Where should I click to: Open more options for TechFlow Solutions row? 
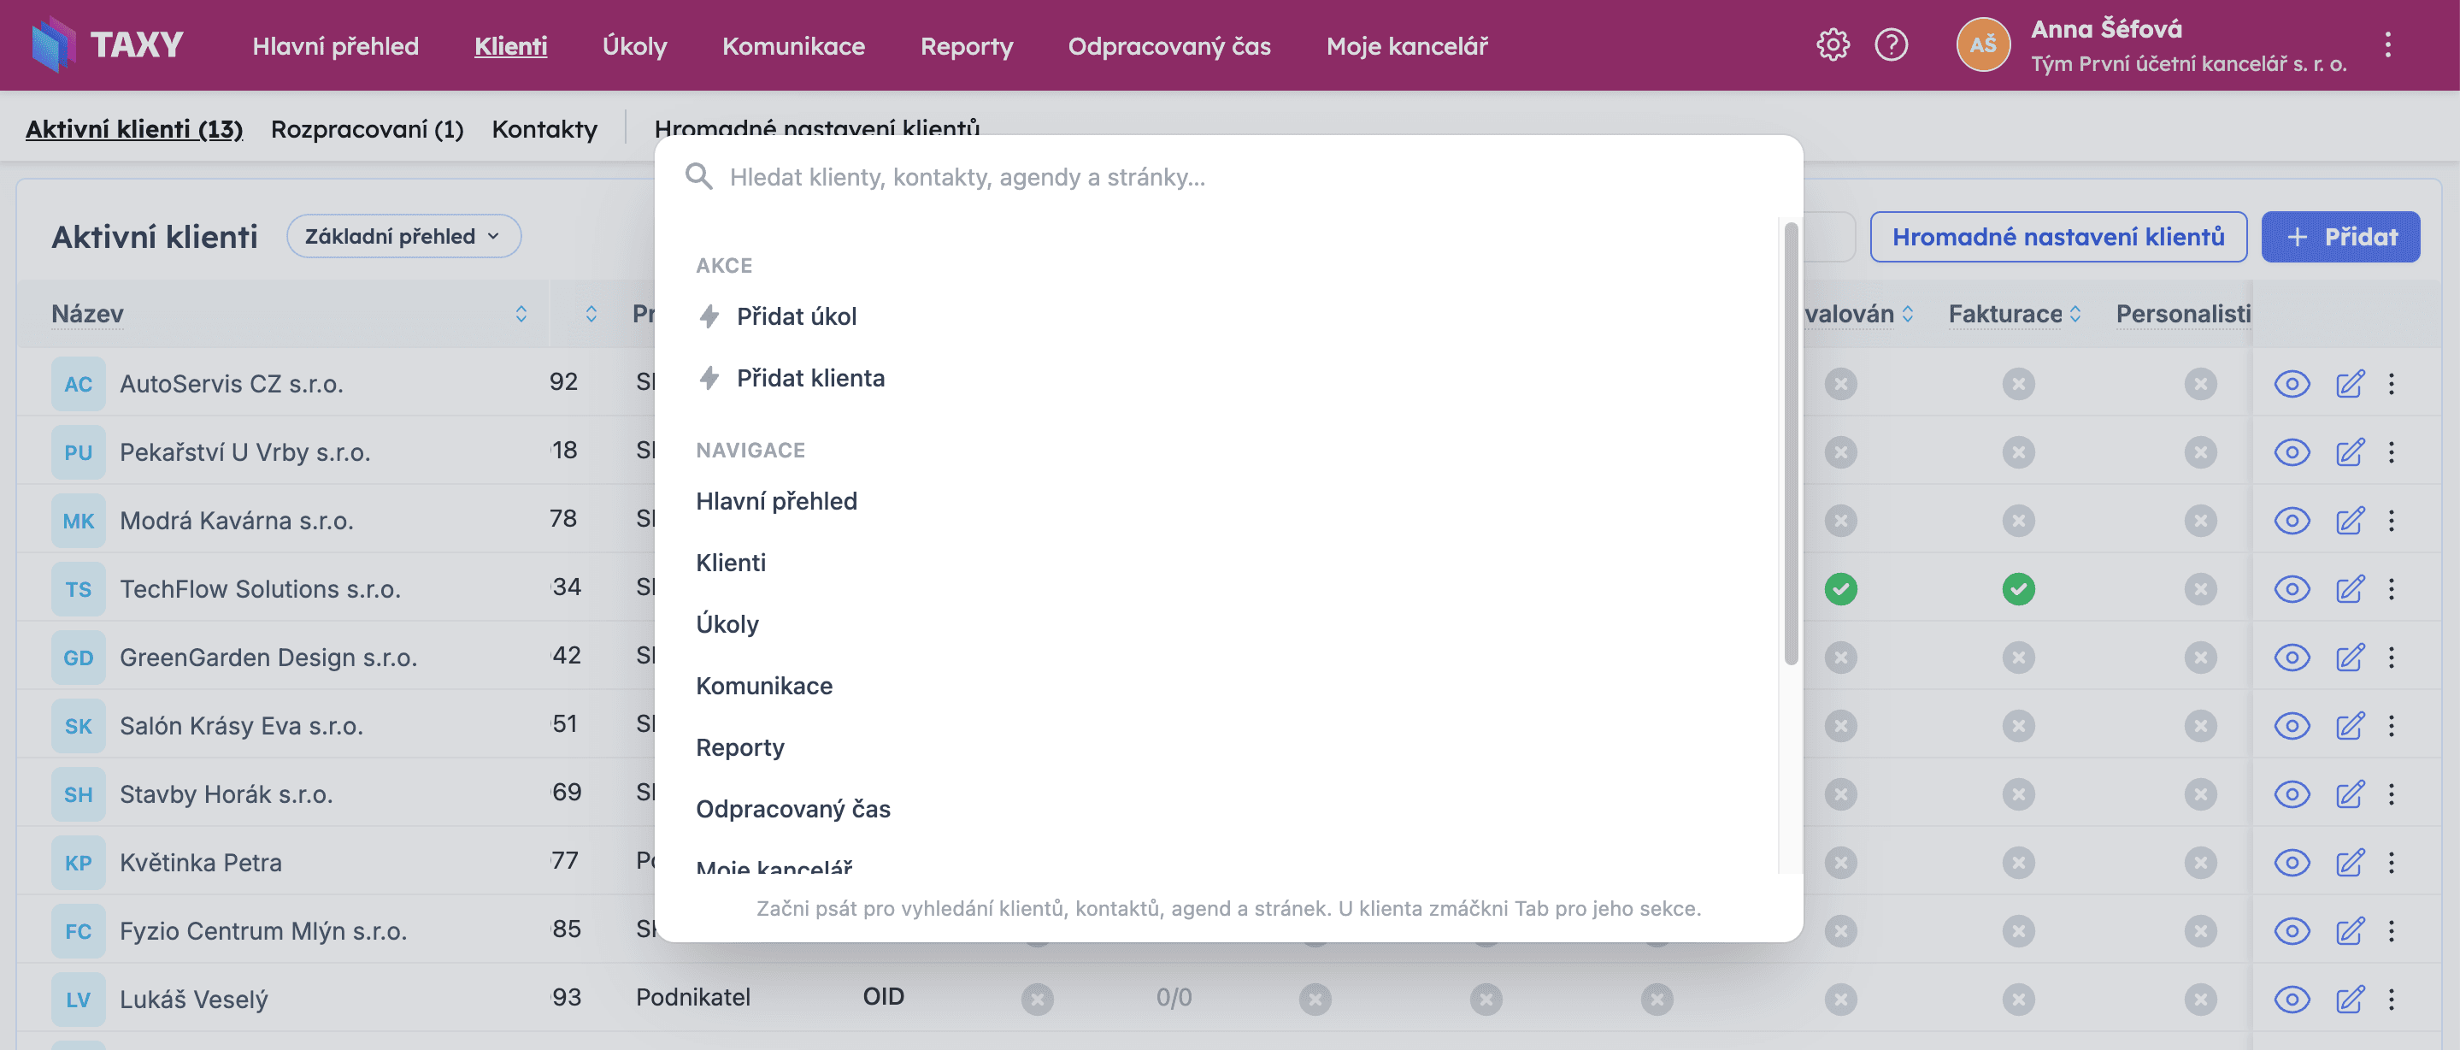tap(2392, 588)
